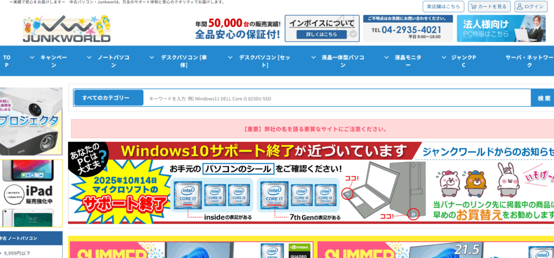Open the プロジェクタ projector sidebar banner
Viewport: 554px width, 258px height.
[31, 121]
